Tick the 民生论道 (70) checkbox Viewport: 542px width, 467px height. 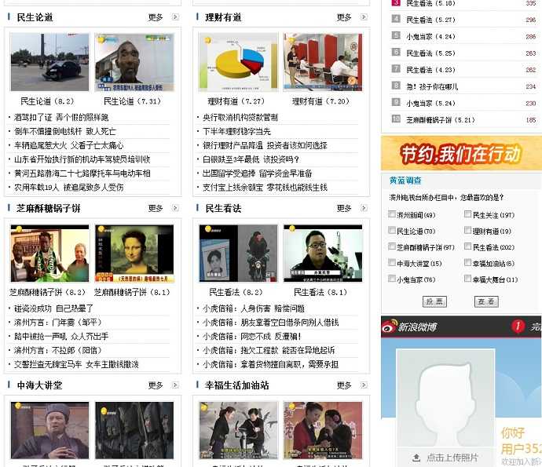pyautogui.click(x=392, y=230)
